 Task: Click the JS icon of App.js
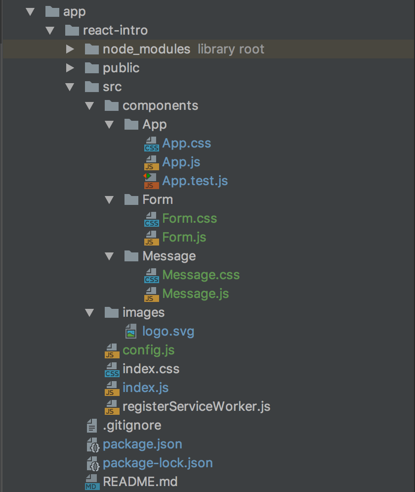click(152, 163)
